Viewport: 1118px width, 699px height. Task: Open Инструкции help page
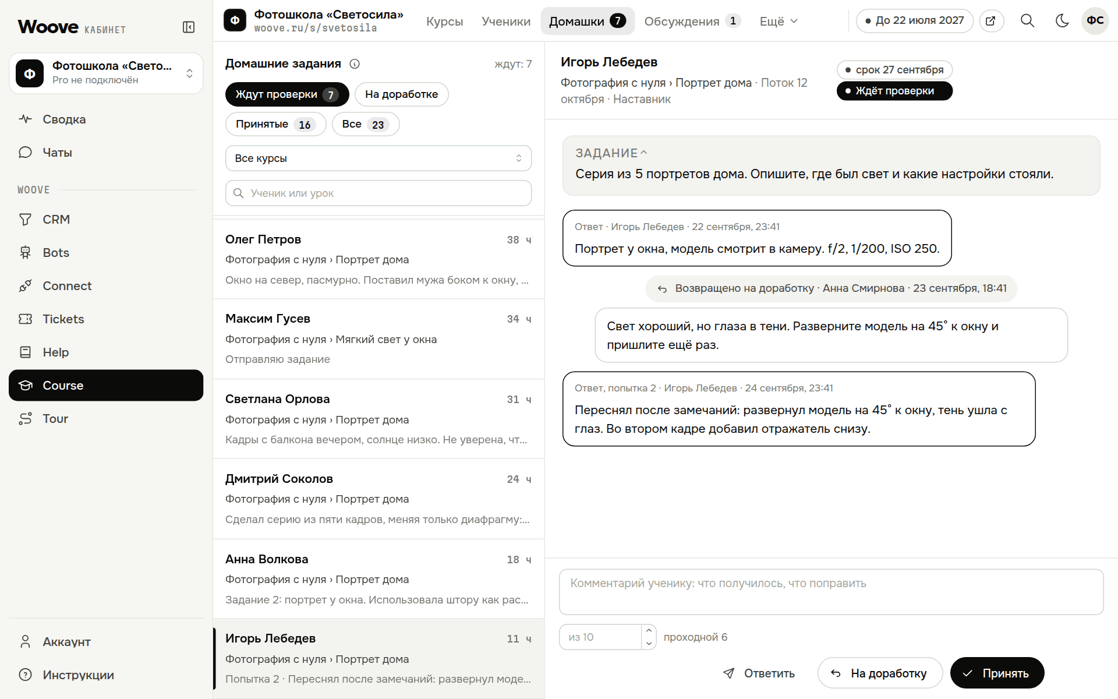pos(106,675)
